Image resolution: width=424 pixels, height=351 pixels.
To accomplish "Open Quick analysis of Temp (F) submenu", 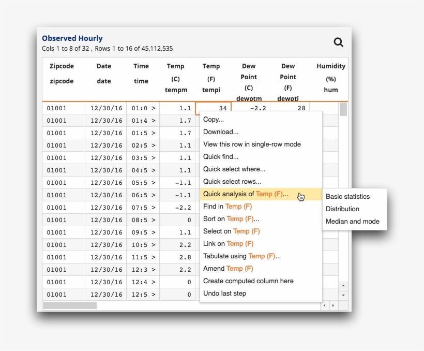I will click(261, 194).
